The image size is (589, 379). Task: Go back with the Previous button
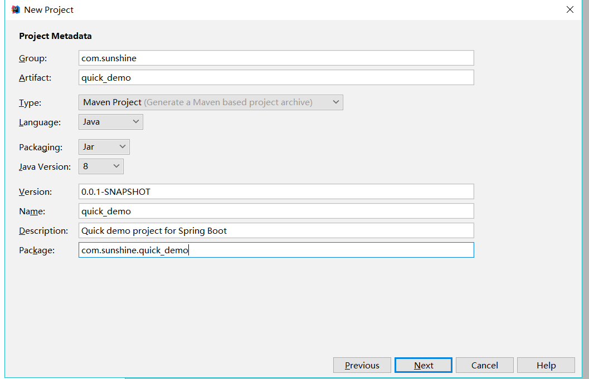click(362, 365)
